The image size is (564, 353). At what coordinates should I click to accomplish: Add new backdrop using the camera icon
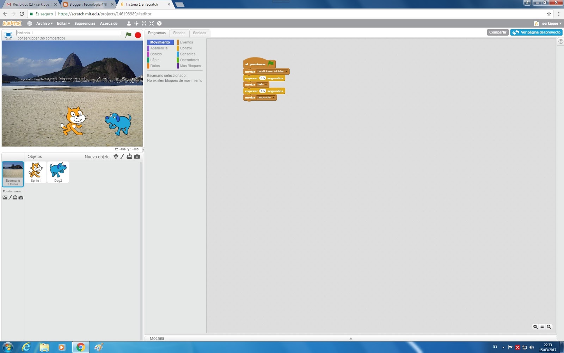click(21, 197)
